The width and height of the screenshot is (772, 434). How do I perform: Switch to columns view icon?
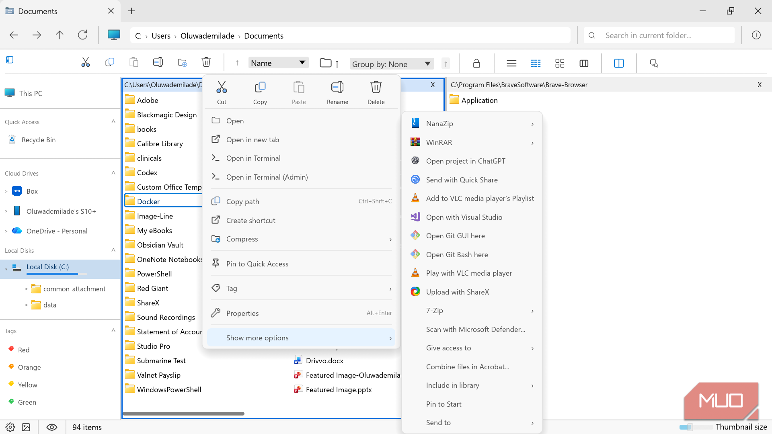(584, 63)
